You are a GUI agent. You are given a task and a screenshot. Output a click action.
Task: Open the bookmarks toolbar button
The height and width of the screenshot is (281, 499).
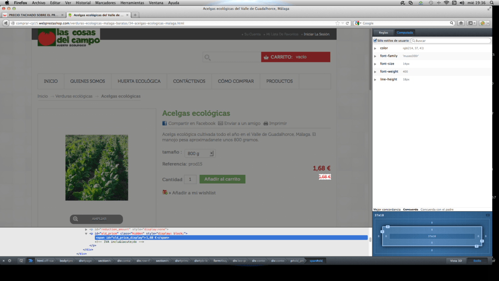click(x=471, y=23)
